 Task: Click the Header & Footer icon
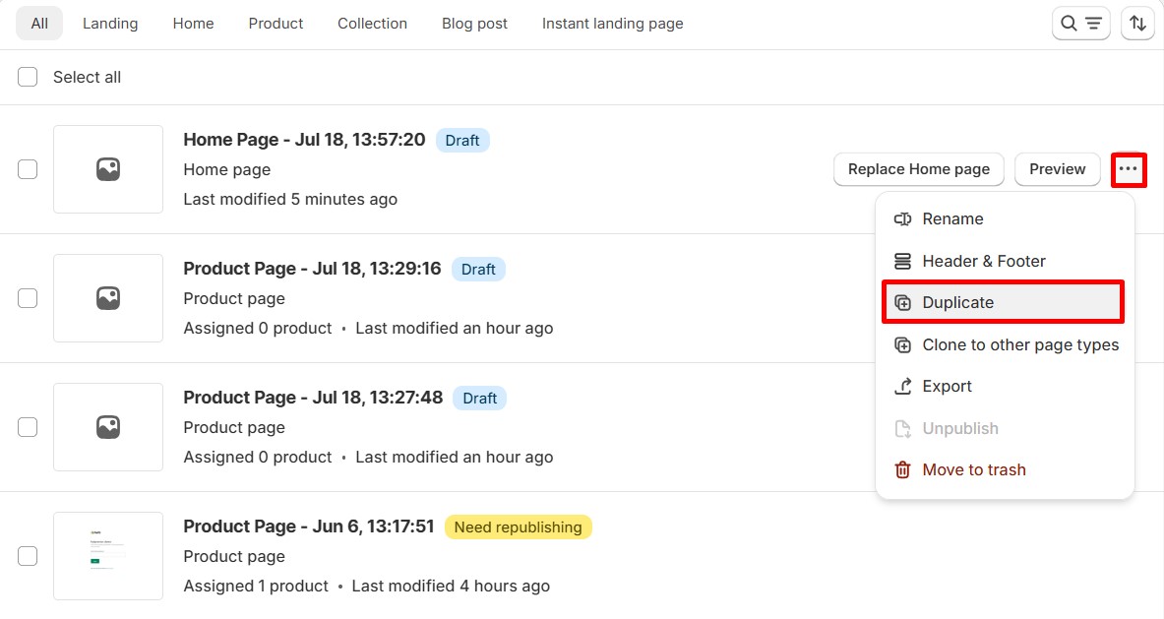902,262
